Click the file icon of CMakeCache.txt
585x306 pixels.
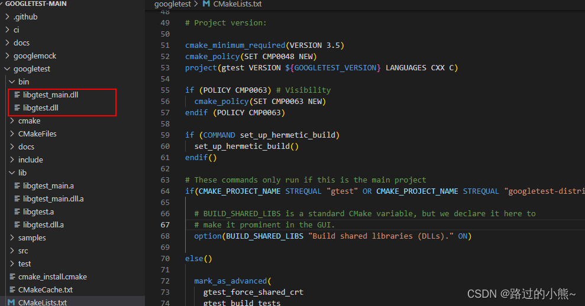[12, 289]
